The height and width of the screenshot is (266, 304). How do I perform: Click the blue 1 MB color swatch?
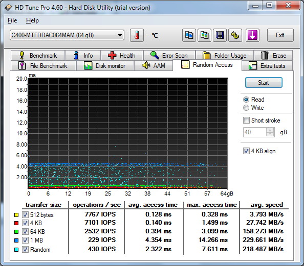tap(16, 240)
